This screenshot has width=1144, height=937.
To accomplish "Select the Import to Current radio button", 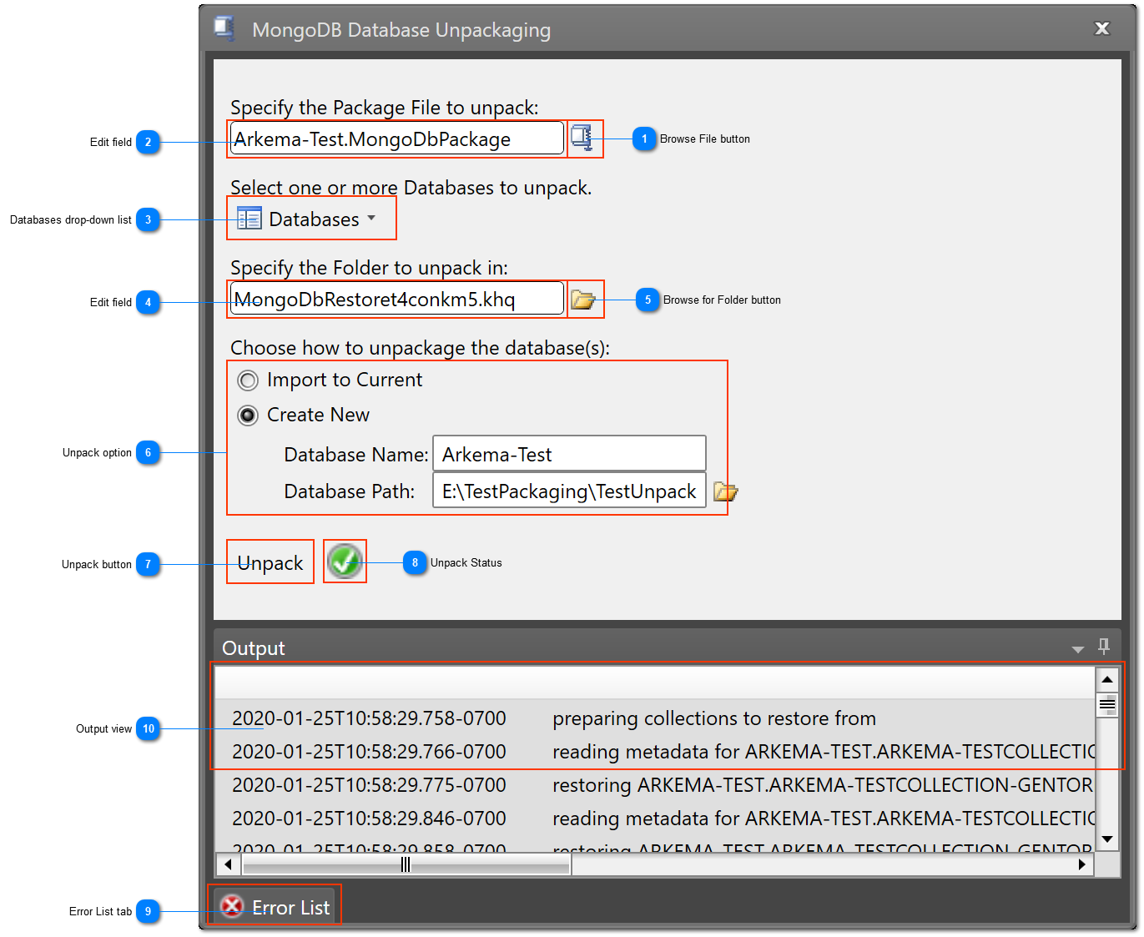I will tap(248, 380).
